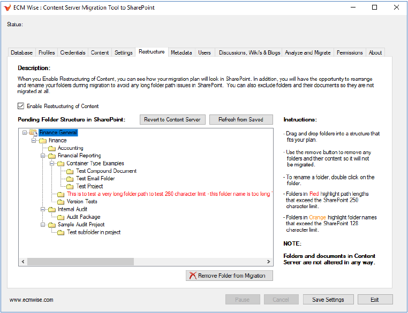The width and height of the screenshot is (408, 313).
Task: Click the Test Compound Document folder icon
Action: tap(70, 171)
